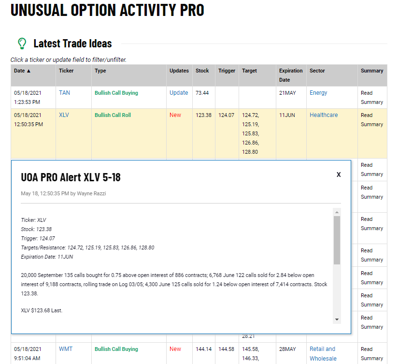Close the XLV alert popup

pyautogui.click(x=339, y=175)
